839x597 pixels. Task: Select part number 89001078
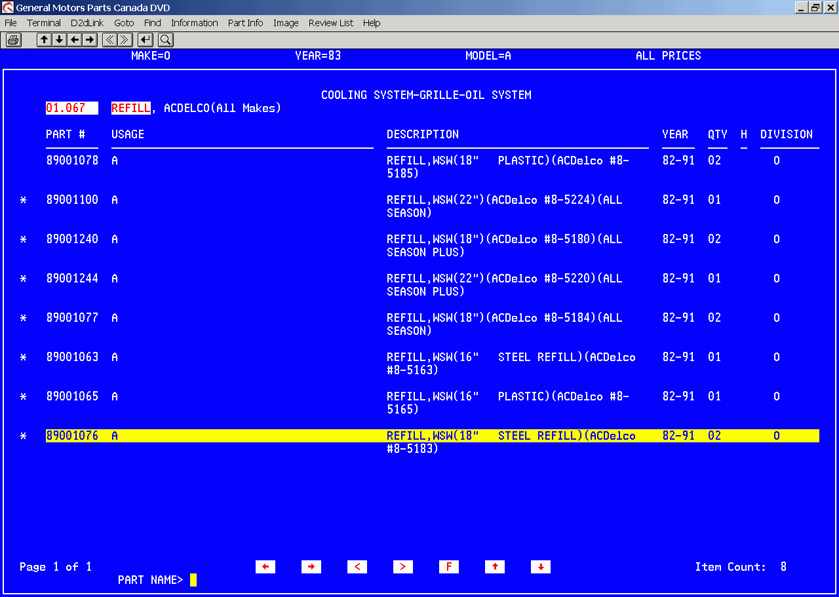[72, 161]
